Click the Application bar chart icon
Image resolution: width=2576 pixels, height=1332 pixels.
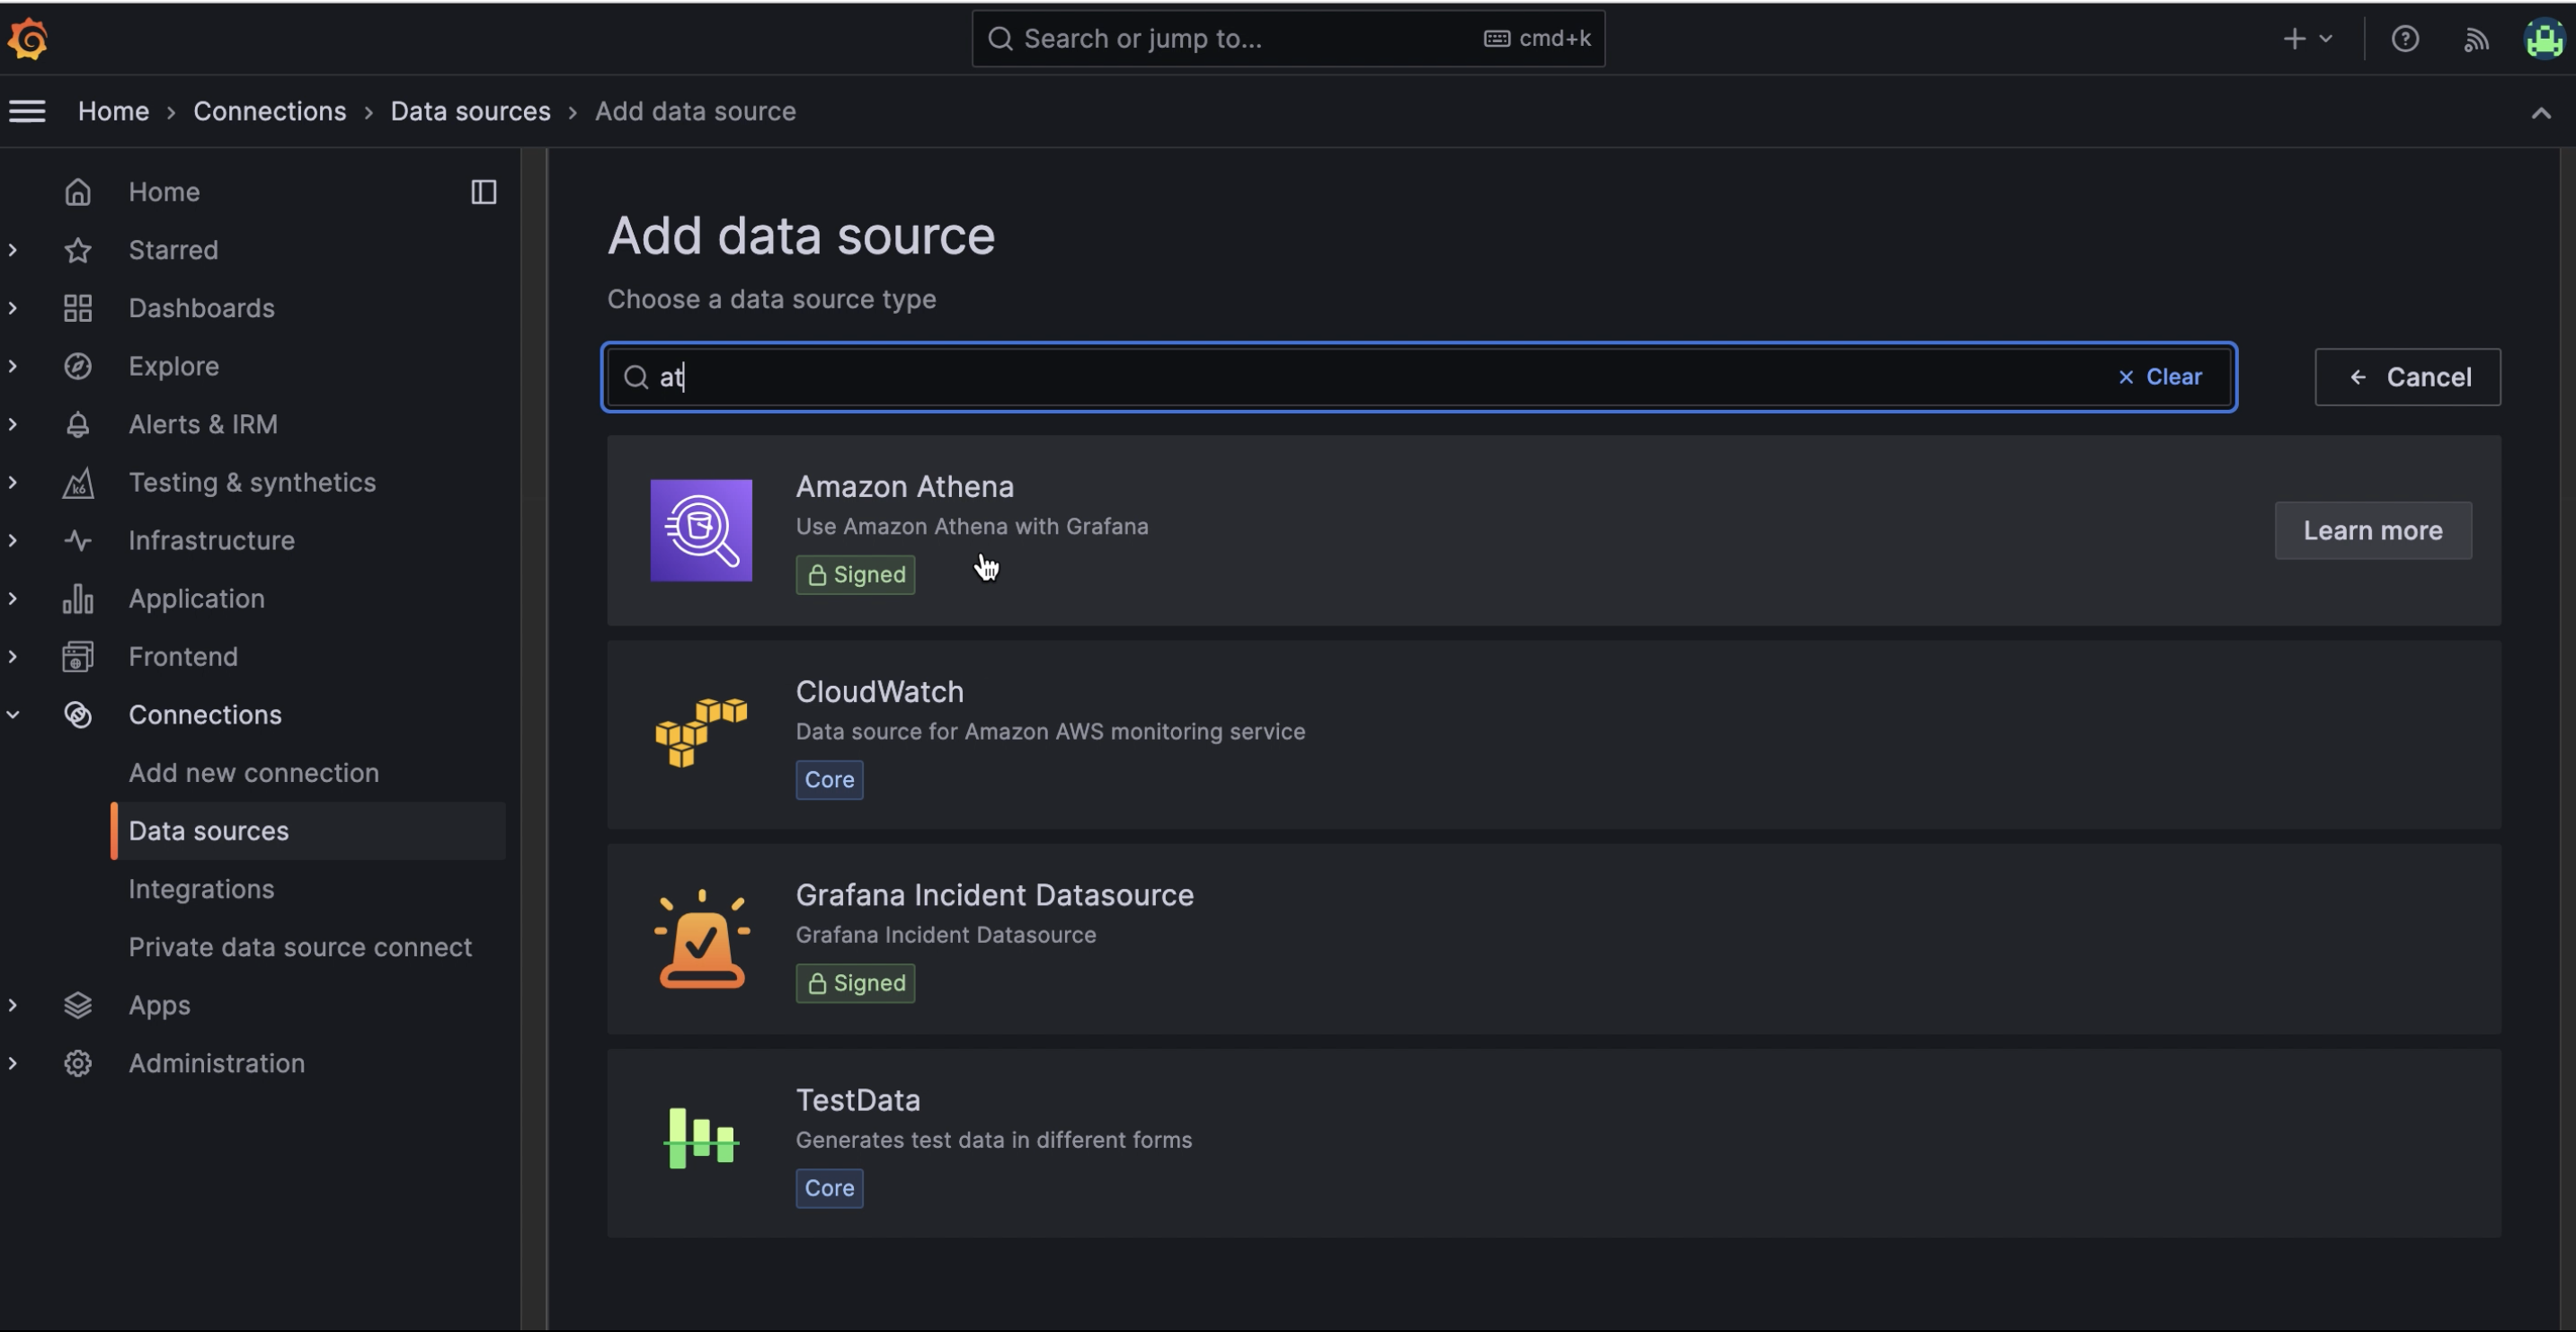pos(78,599)
